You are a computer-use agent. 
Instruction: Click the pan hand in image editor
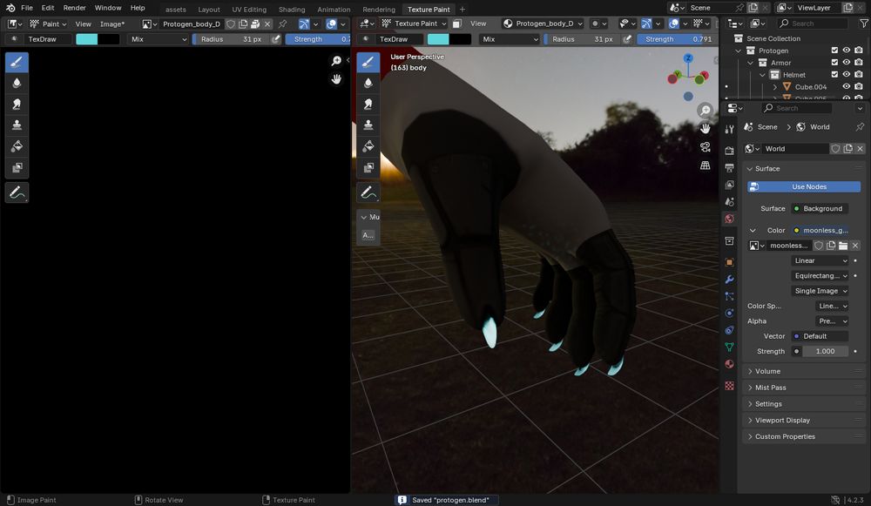pyautogui.click(x=336, y=79)
